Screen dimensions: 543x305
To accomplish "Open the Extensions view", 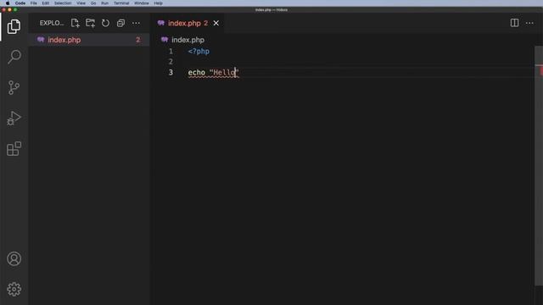I will (x=14, y=149).
